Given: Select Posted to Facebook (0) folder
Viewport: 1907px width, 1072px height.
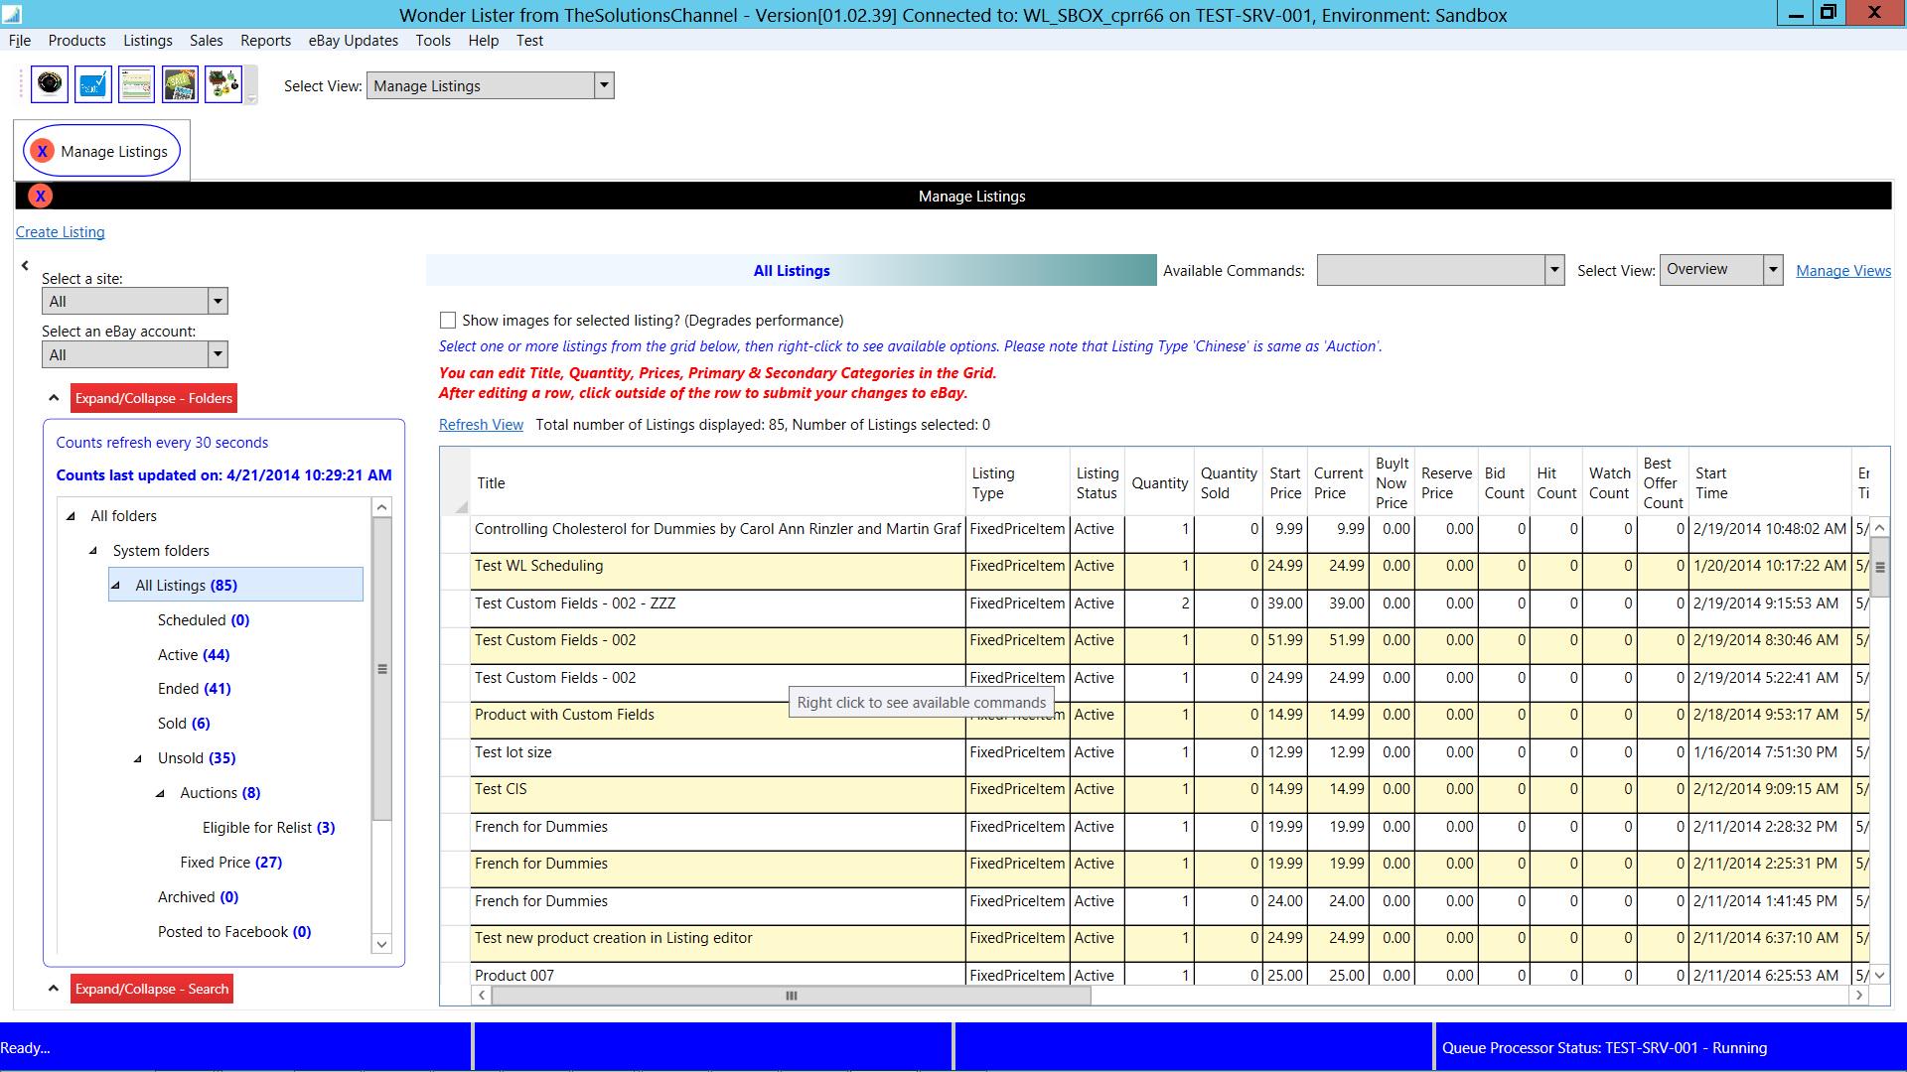Looking at the screenshot, I should (234, 932).
